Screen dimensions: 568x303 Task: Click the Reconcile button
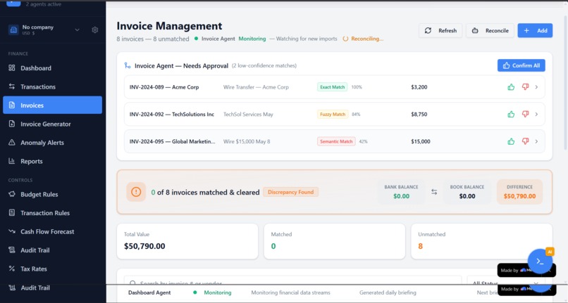pyautogui.click(x=490, y=31)
